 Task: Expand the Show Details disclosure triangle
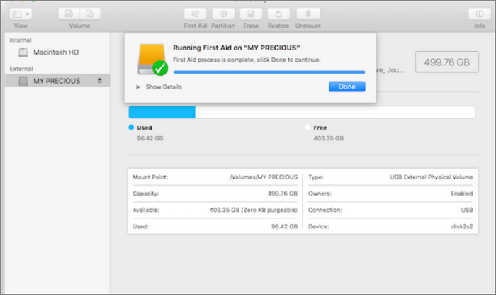(137, 87)
